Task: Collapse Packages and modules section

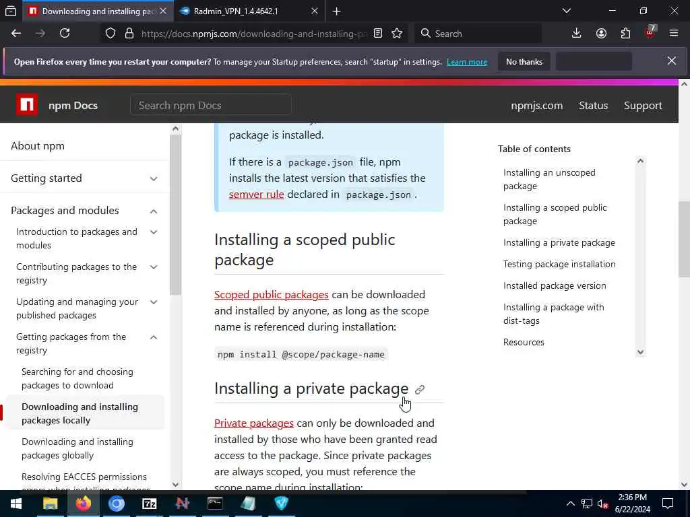Action: click(154, 211)
